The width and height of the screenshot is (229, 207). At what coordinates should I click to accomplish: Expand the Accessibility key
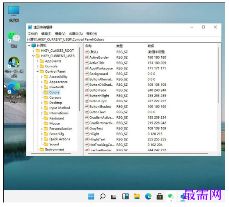click(41, 77)
